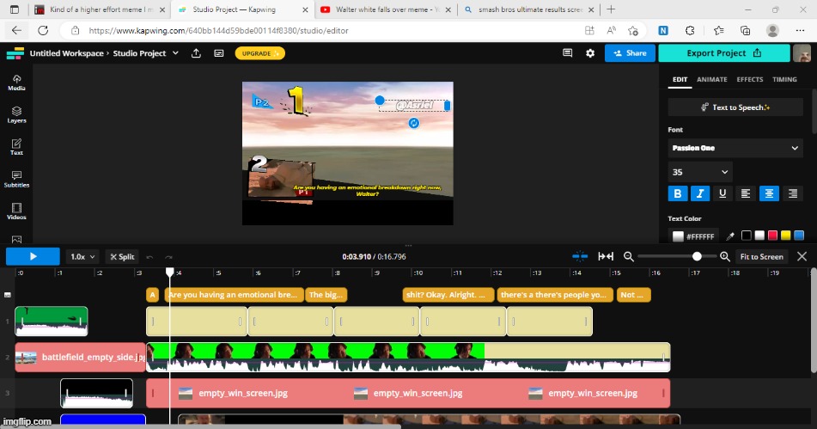Viewport: 817px width, 429px height.
Task: Go back in the browser
Action: click(x=16, y=30)
